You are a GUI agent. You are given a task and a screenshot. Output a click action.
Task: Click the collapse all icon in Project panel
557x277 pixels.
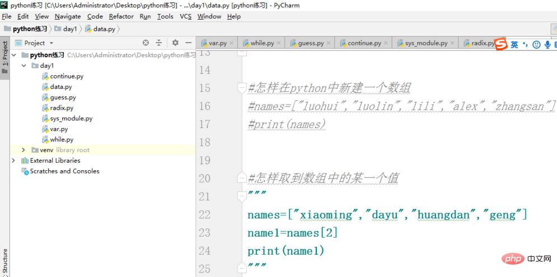(159, 43)
